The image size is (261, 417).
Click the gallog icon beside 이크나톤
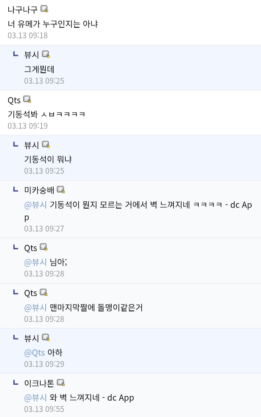click(x=61, y=382)
